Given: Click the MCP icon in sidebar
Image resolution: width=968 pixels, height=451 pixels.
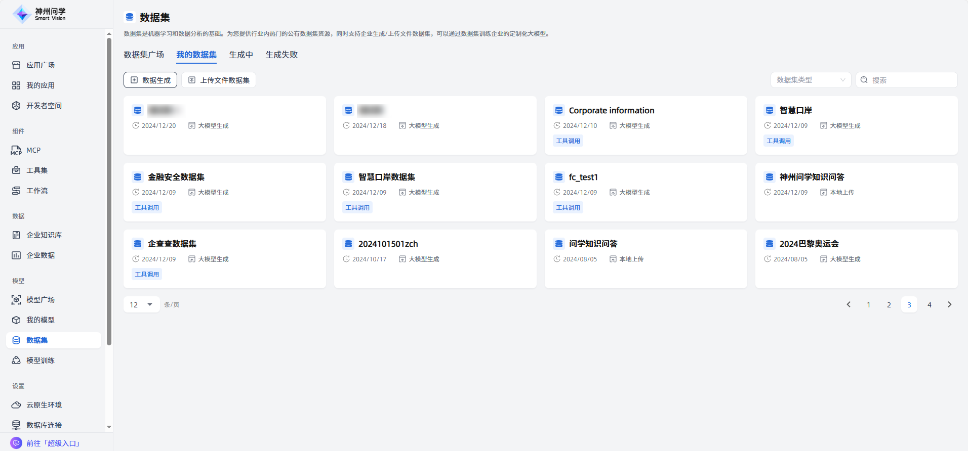Looking at the screenshot, I should click(x=16, y=150).
